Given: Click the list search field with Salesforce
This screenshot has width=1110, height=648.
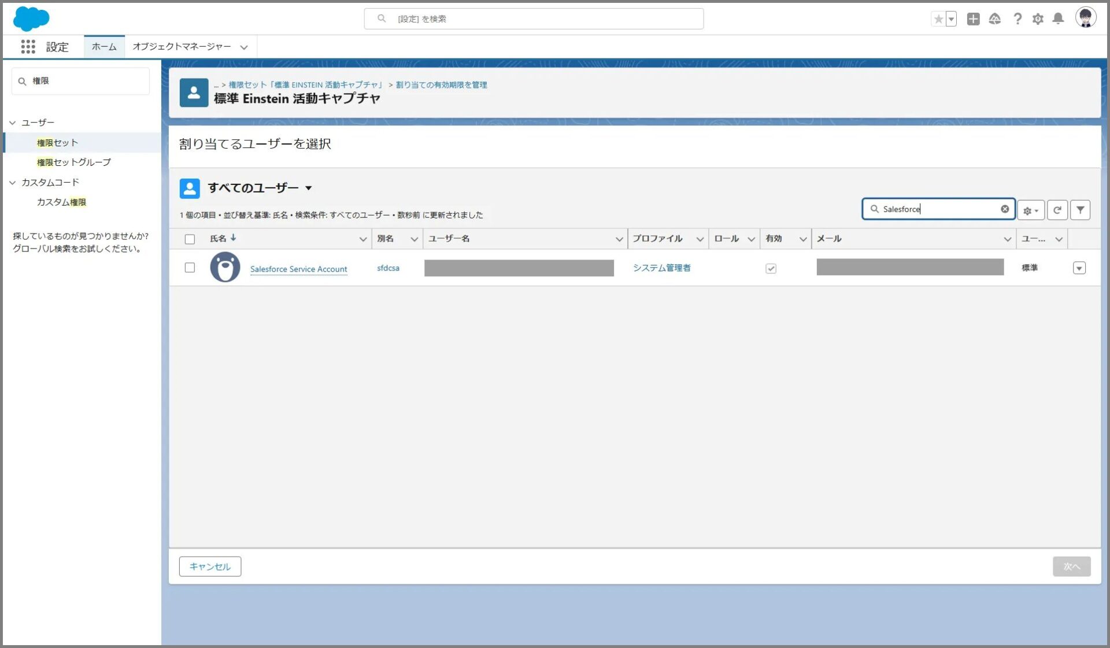Looking at the screenshot, I should [938, 209].
